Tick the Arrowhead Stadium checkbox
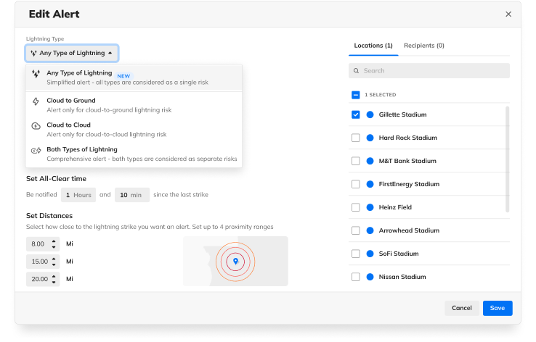 click(356, 230)
